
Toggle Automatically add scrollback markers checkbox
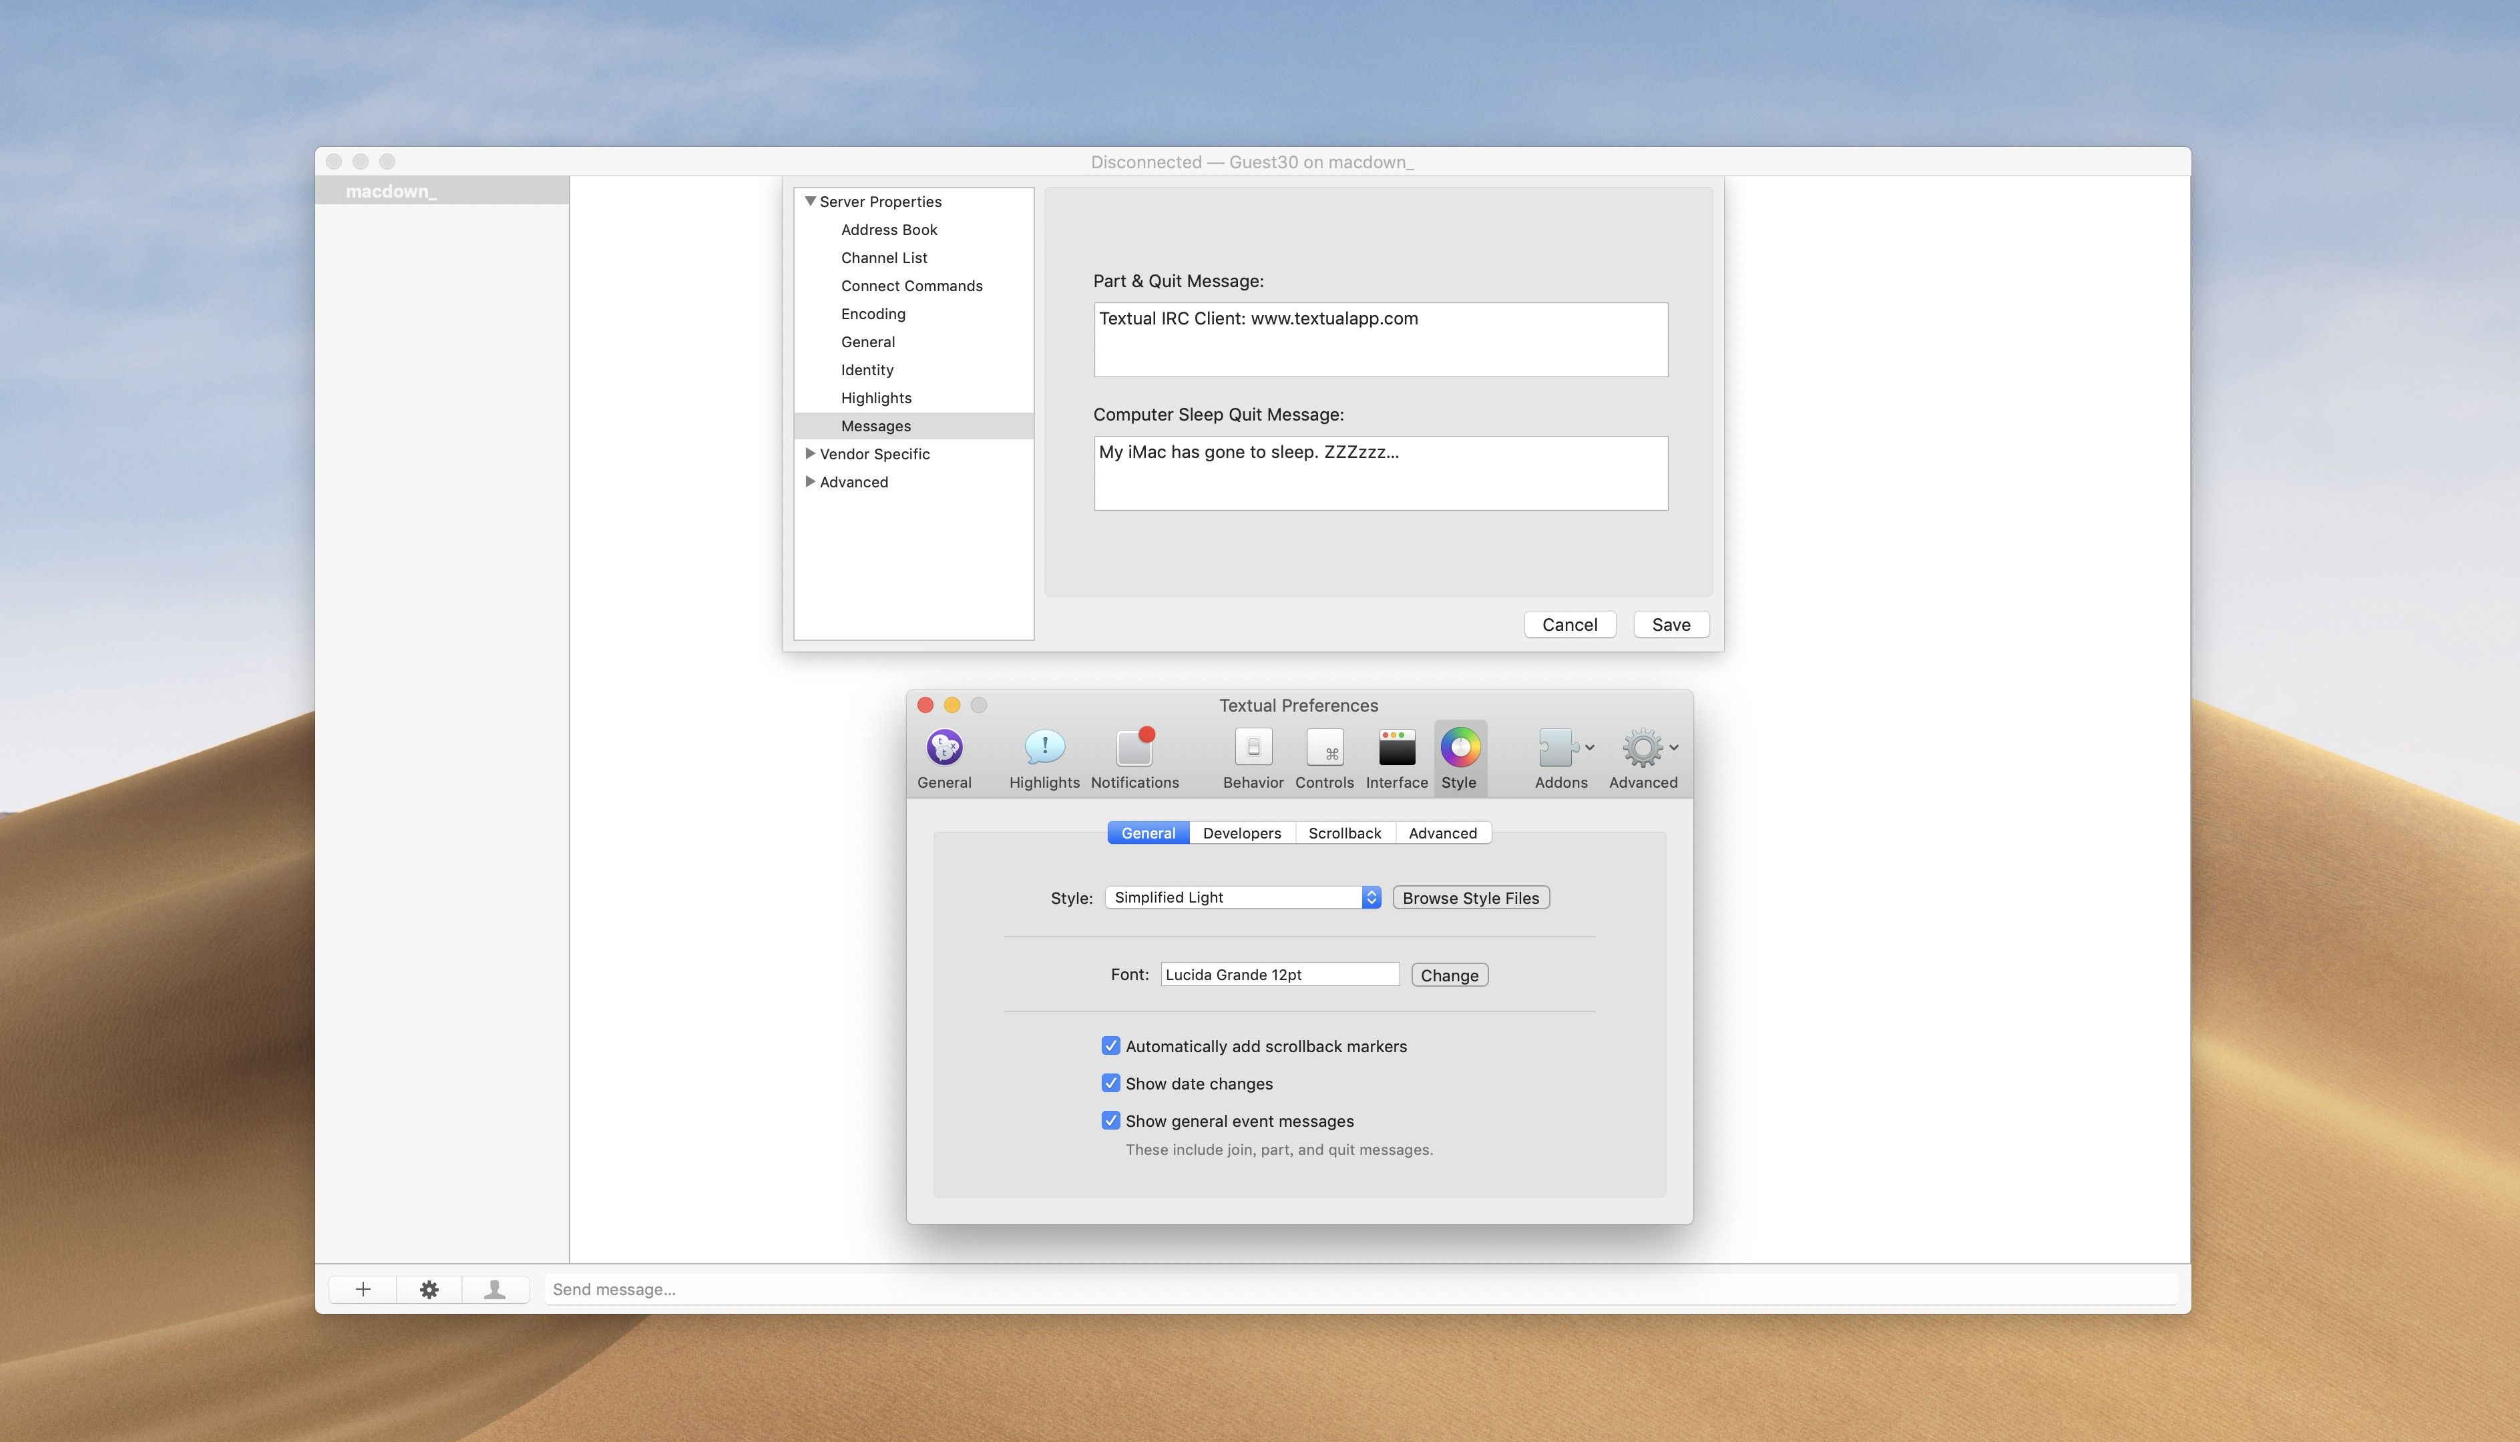tap(1110, 1046)
